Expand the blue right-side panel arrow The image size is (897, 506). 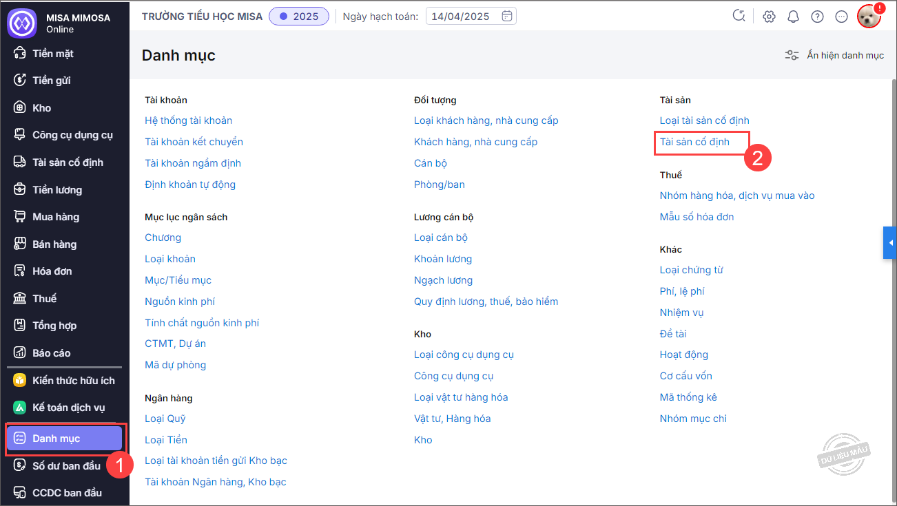tap(890, 243)
